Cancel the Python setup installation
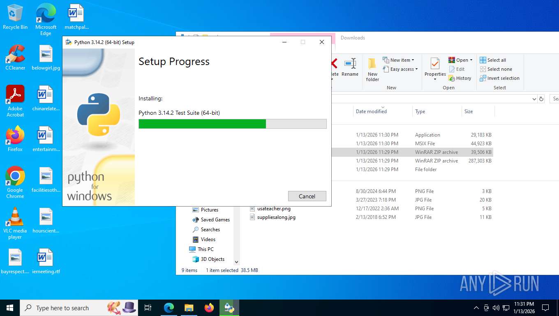The width and height of the screenshot is (559, 316). tap(307, 196)
